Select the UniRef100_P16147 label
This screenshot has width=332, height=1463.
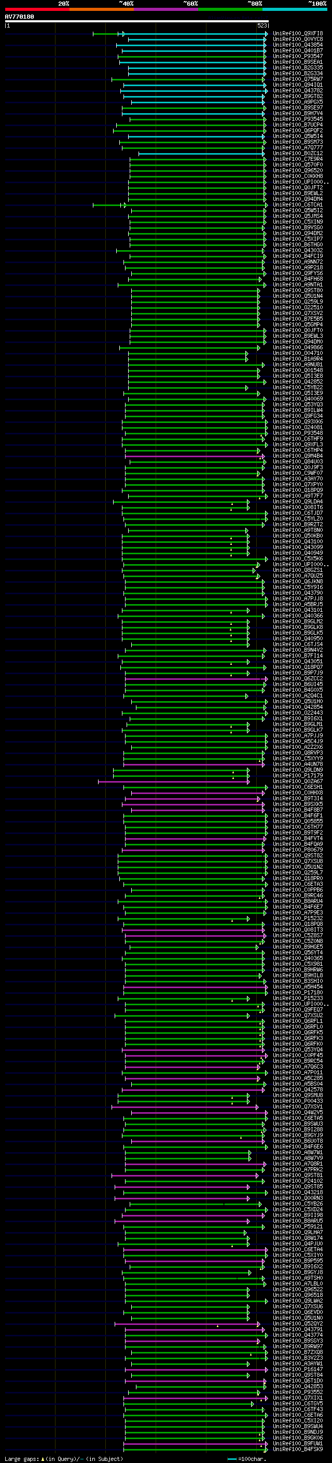(297, 1369)
